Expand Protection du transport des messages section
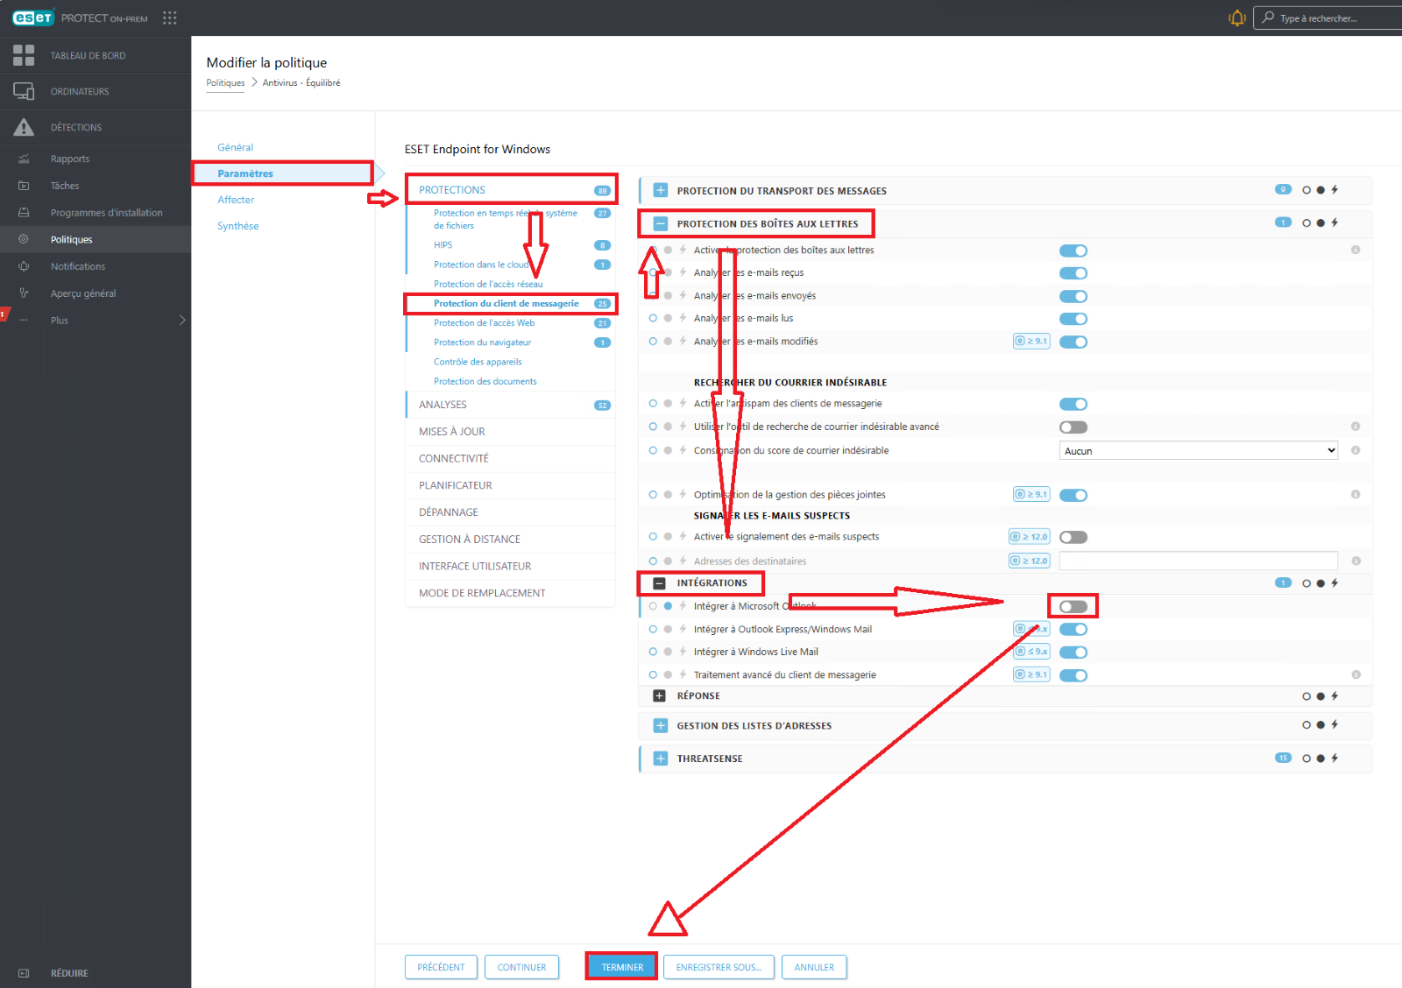1402x988 pixels. click(661, 190)
